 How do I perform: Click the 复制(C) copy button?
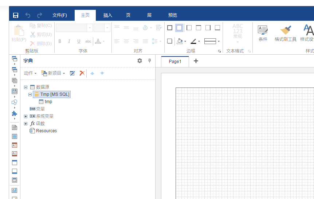41,26
